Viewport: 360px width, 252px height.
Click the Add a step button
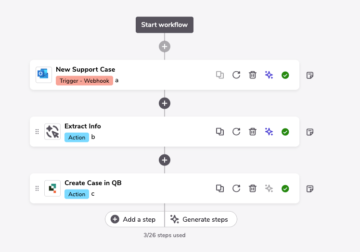pyautogui.click(x=134, y=219)
